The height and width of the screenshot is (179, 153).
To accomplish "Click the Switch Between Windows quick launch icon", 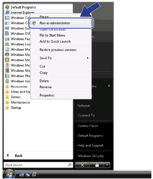I will (28, 174).
